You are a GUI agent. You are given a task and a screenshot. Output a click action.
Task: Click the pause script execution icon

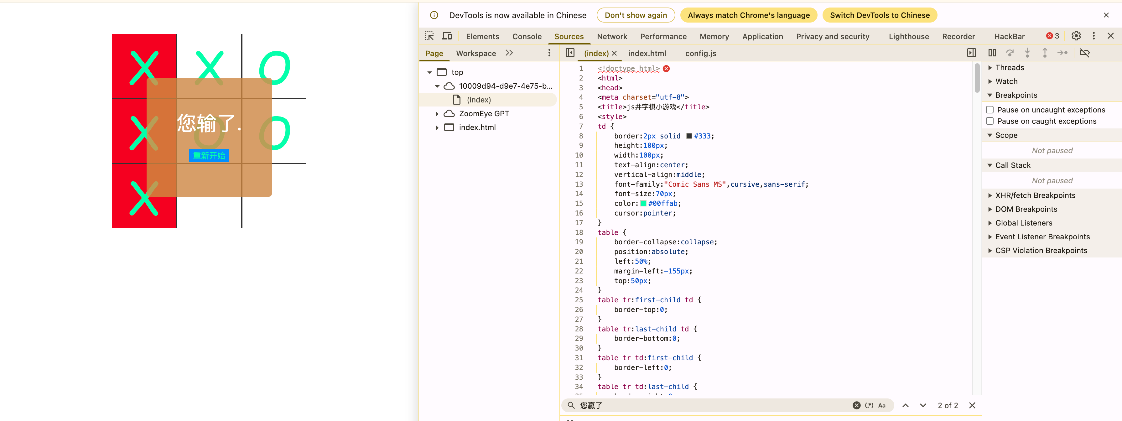(992, 53)
